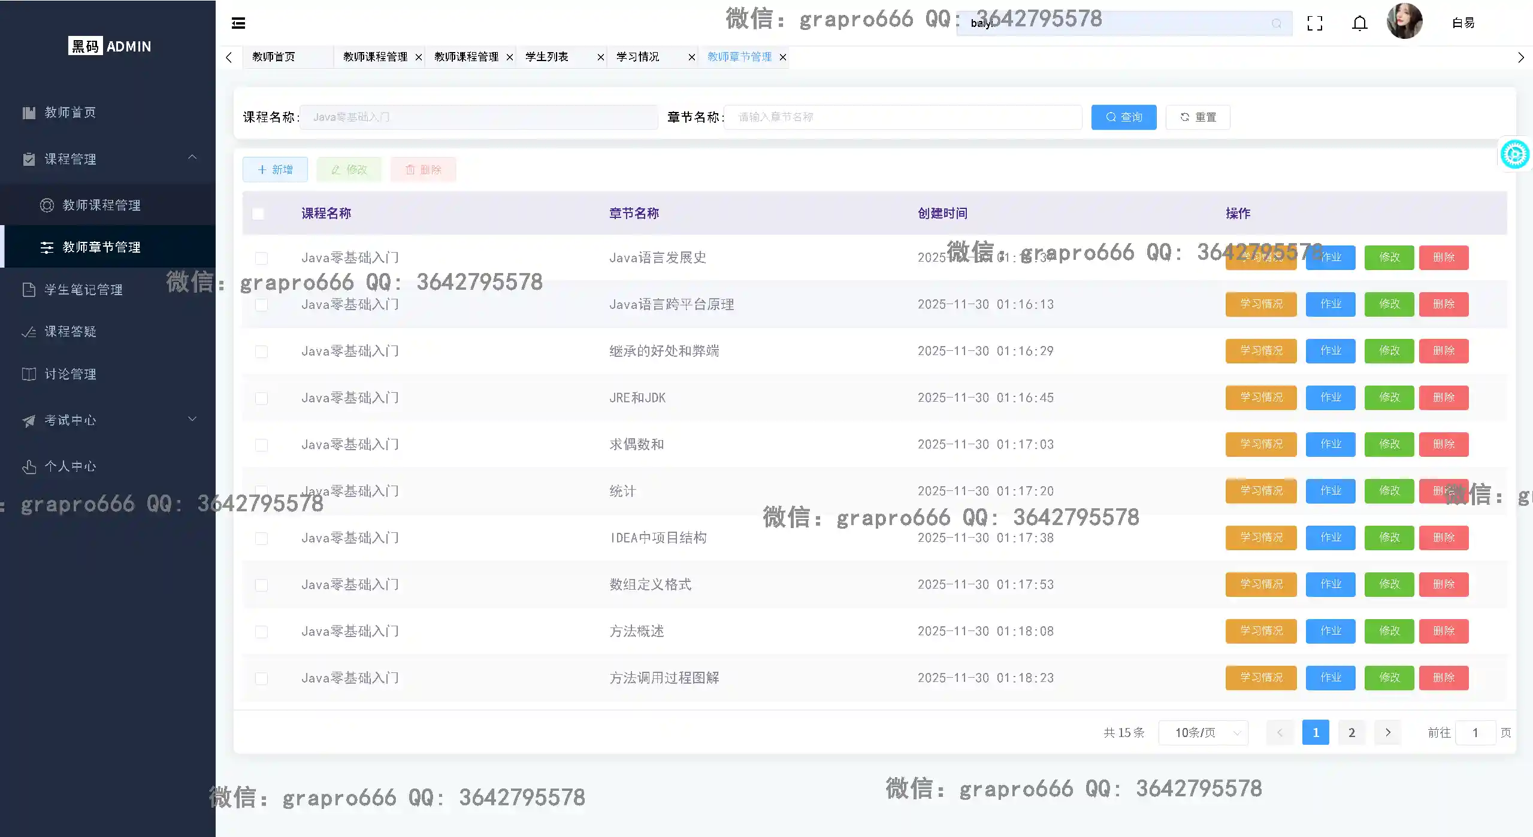Check the JRE和JDK row checkbox

coord(262,398)
